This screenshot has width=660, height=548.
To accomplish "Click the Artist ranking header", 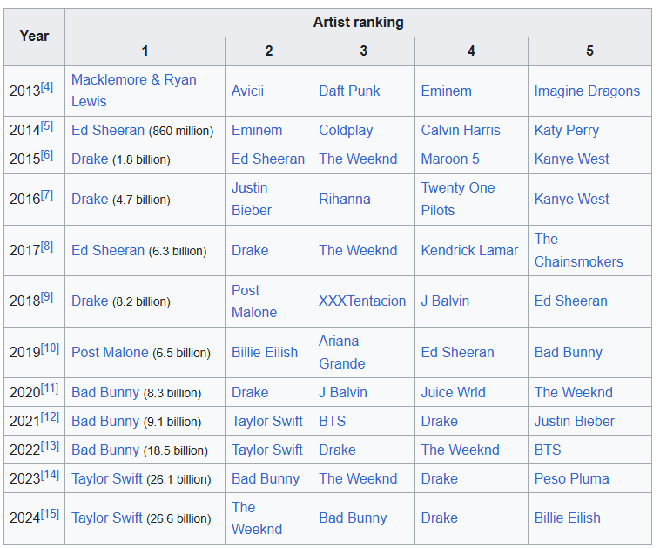I will [x=358, y=23].
